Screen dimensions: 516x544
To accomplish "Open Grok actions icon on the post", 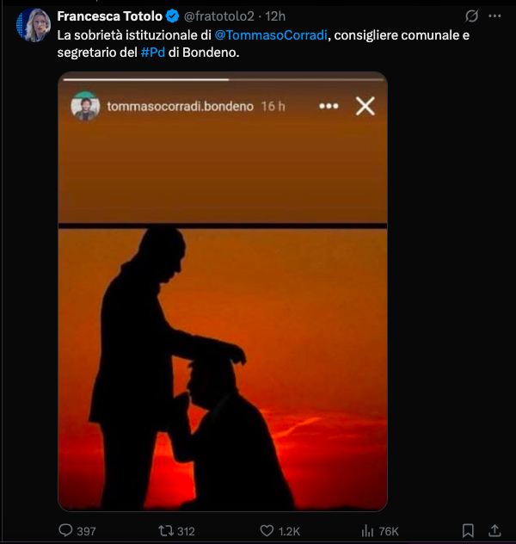I will click(x=471, y=16).
